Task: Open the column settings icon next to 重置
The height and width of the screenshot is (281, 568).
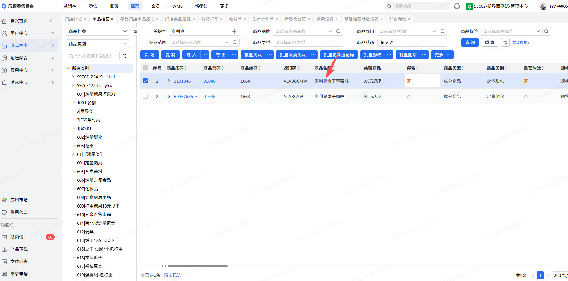Action: click(505, 42)
